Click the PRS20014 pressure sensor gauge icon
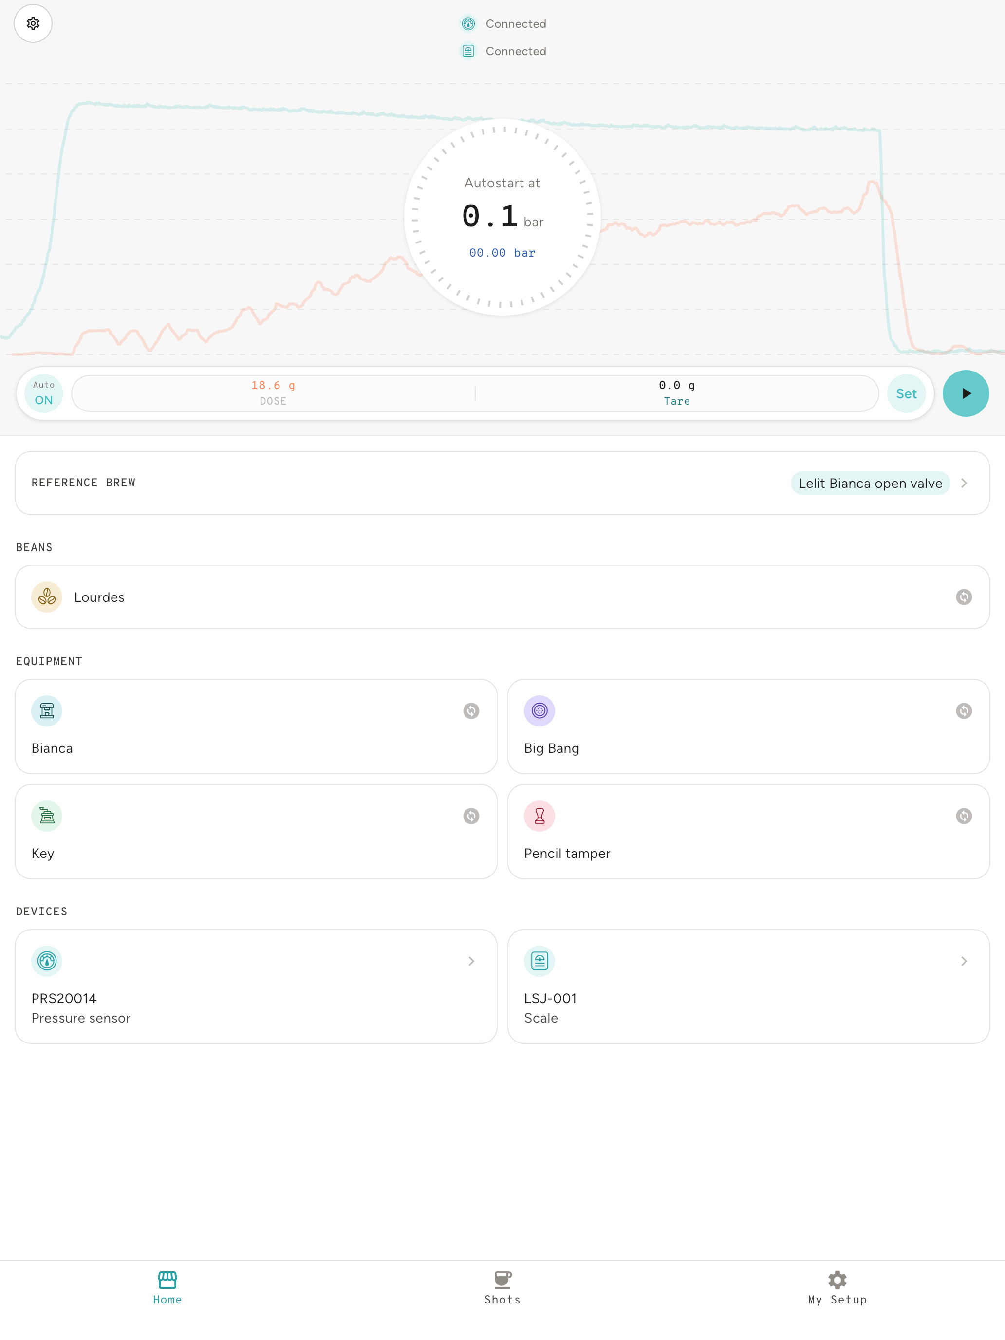This screenshot has width=1005, height=1340. (x=47, y=961)
